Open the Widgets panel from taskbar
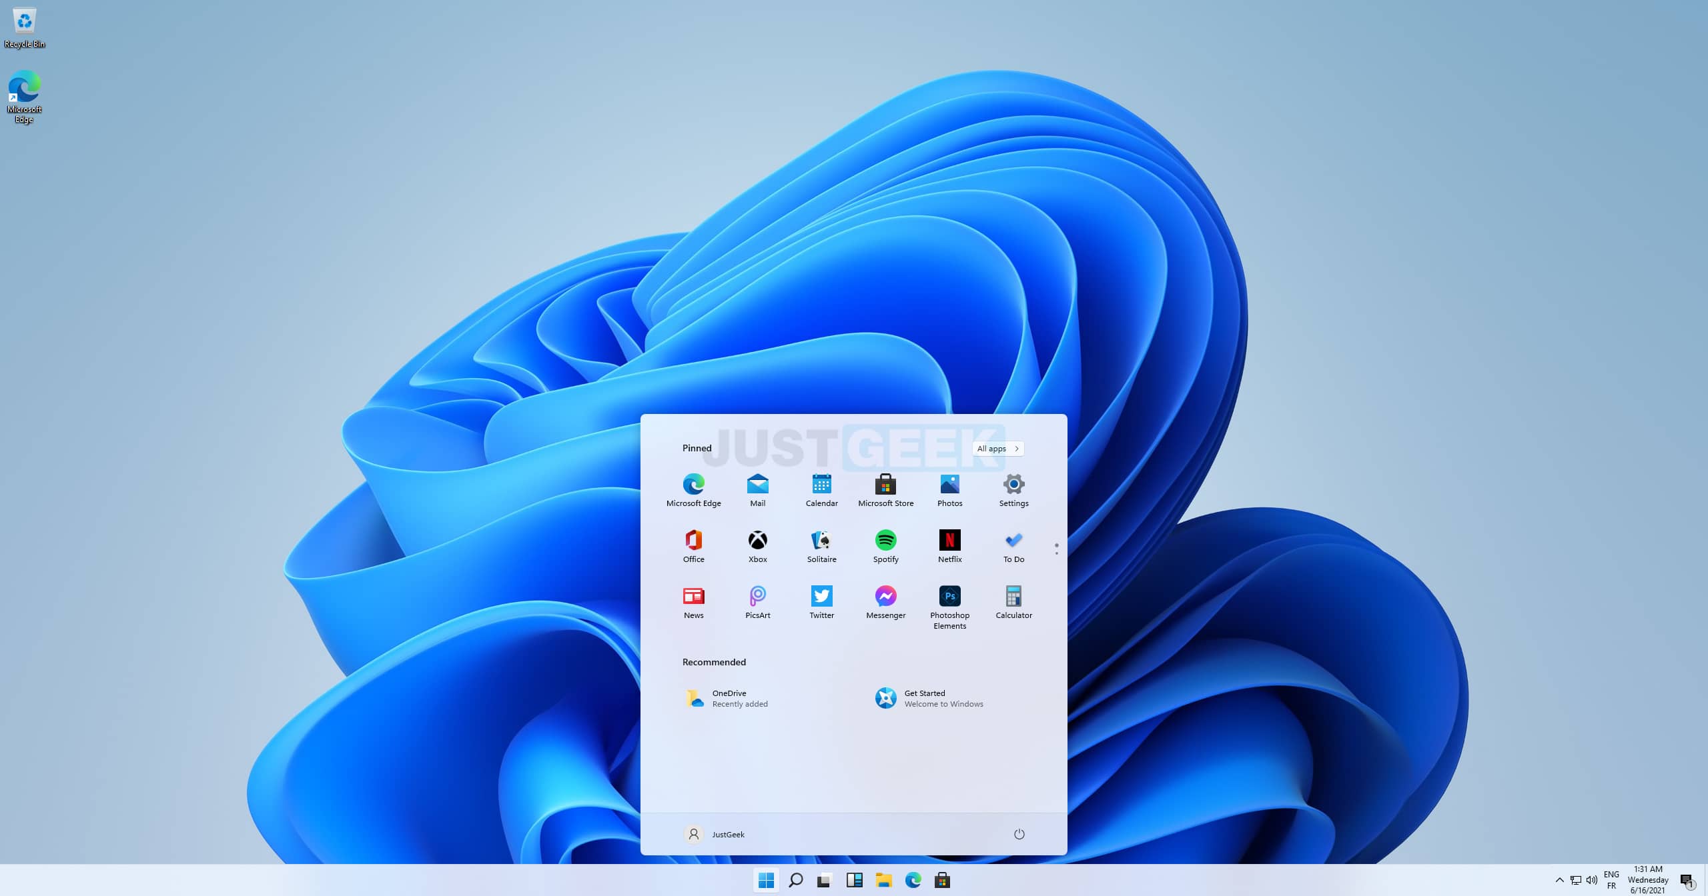Viewport: 1708px width, 896px height. (x=854, y=880)
